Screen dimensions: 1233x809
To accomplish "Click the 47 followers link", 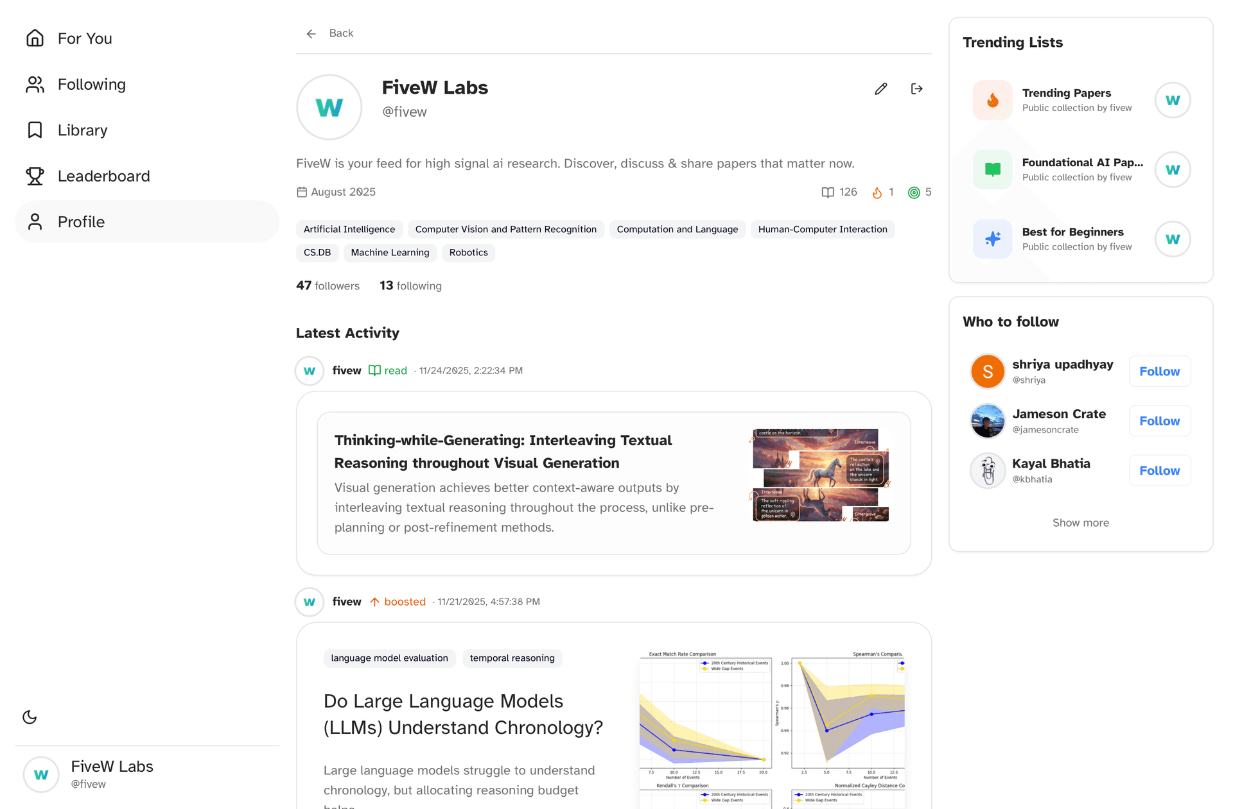I will [328, 285].
